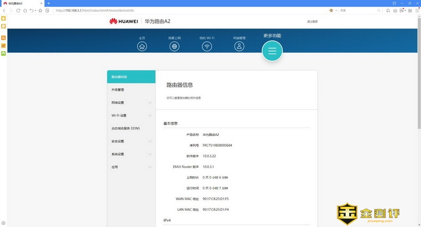Image resolution: width=421 pixels, height=227 pixels.
Task: Expand the 安全设置 sidebar section
Action: tap(131, 141)
